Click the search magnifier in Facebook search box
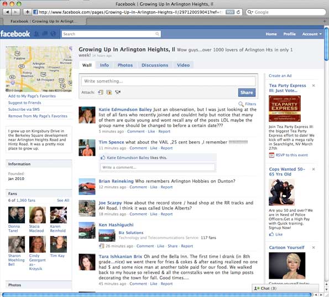 (x=157, y=34)
